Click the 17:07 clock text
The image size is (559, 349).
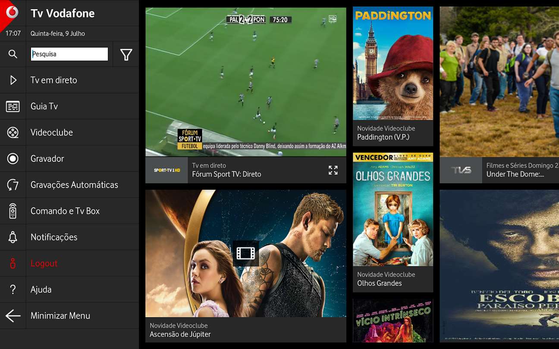coord(13,34)
